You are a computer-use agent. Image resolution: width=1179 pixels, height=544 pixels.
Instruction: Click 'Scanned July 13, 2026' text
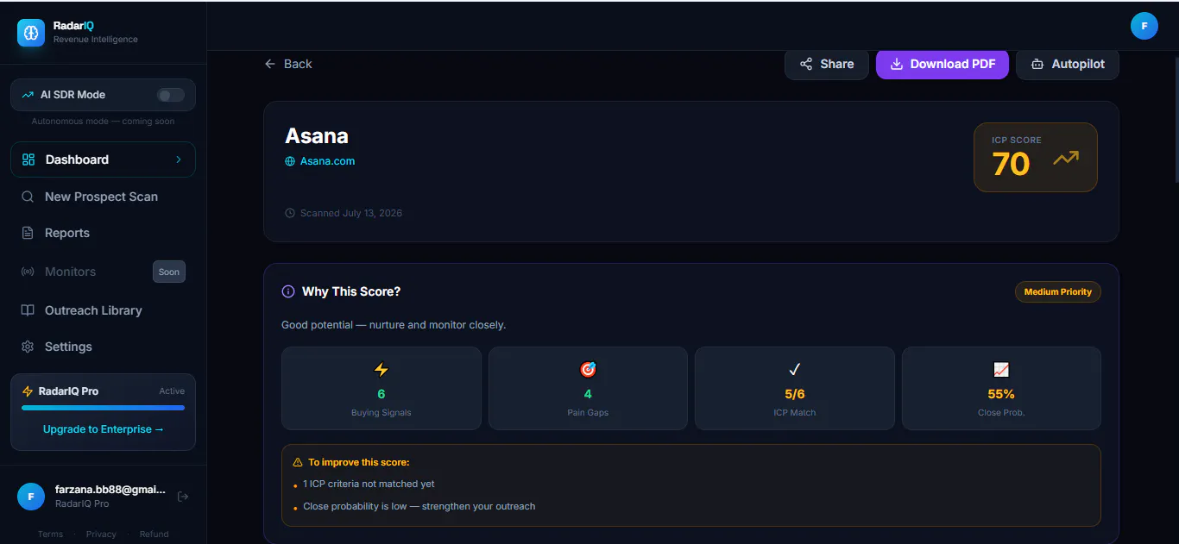click(x=351, y=213)
